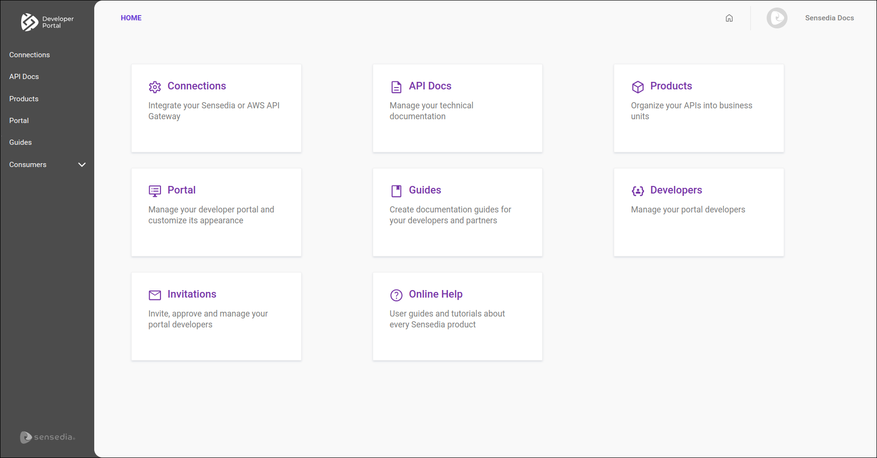
Task: Open Guides from the sidebar menu
Action: pyautogui.click(x=20, y=142)
